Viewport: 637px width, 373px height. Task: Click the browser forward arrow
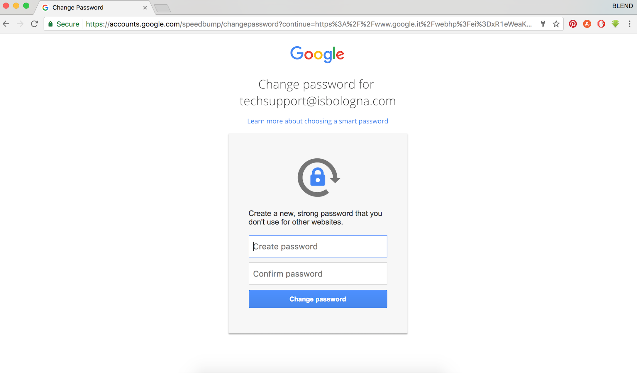click(20, 24)
